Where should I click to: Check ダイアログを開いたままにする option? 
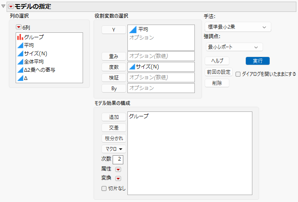tap(238, 74)
